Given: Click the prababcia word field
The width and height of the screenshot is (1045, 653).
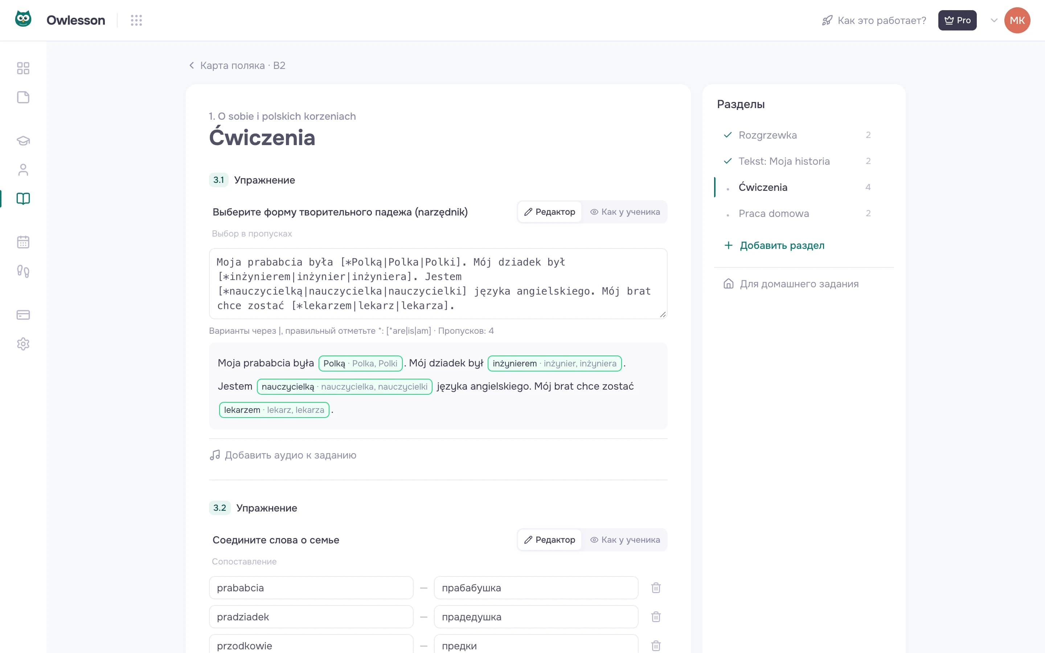Looking at the screenshot, I should [x=311, y=588].
